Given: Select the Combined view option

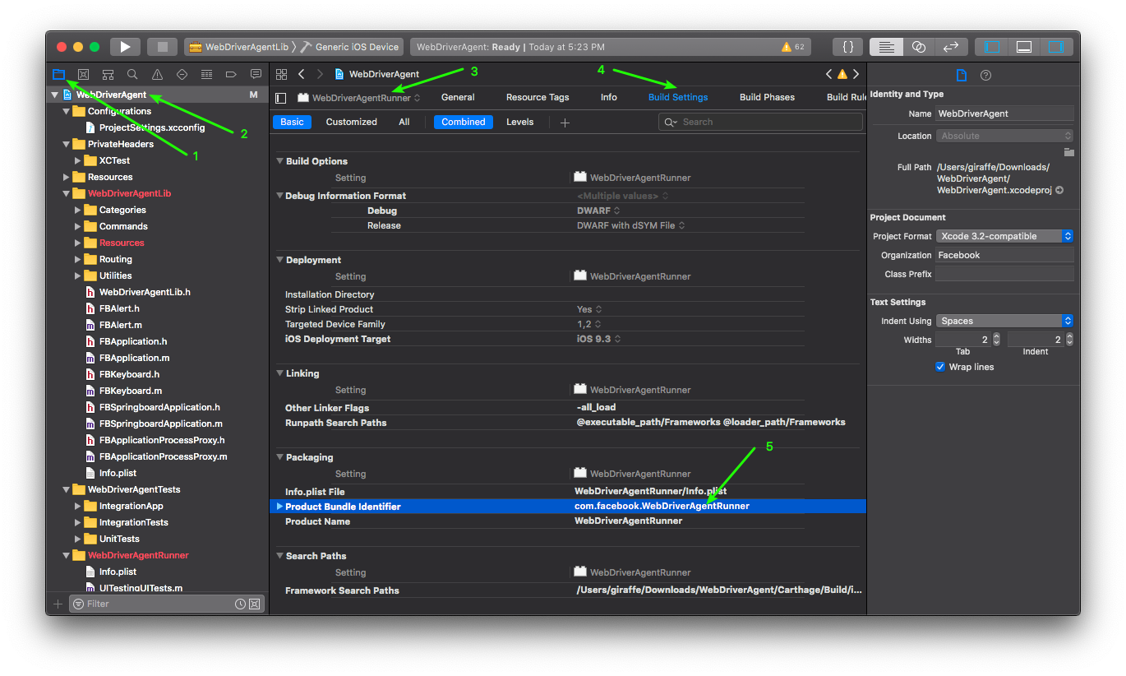Looking at the screenshot, I should pyautogui.click(x=464, y=122).
